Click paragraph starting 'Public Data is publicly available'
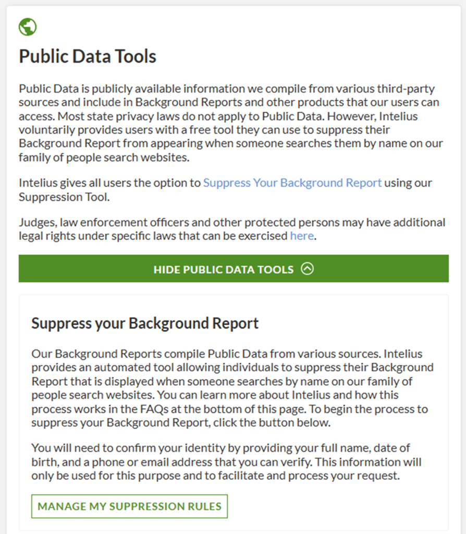 [229, 123]
